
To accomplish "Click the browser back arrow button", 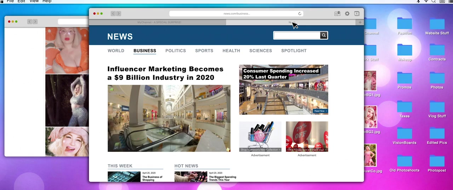I will (113, 14).
